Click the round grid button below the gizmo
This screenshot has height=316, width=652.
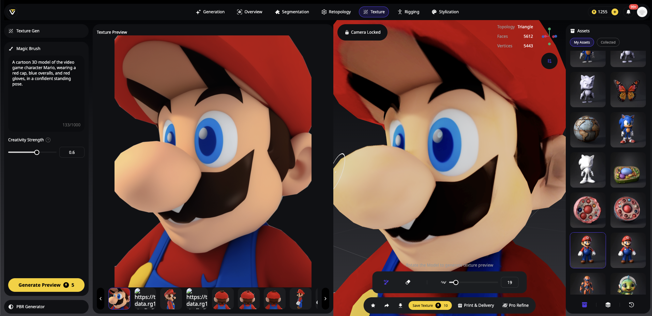[x=549, y=61]
